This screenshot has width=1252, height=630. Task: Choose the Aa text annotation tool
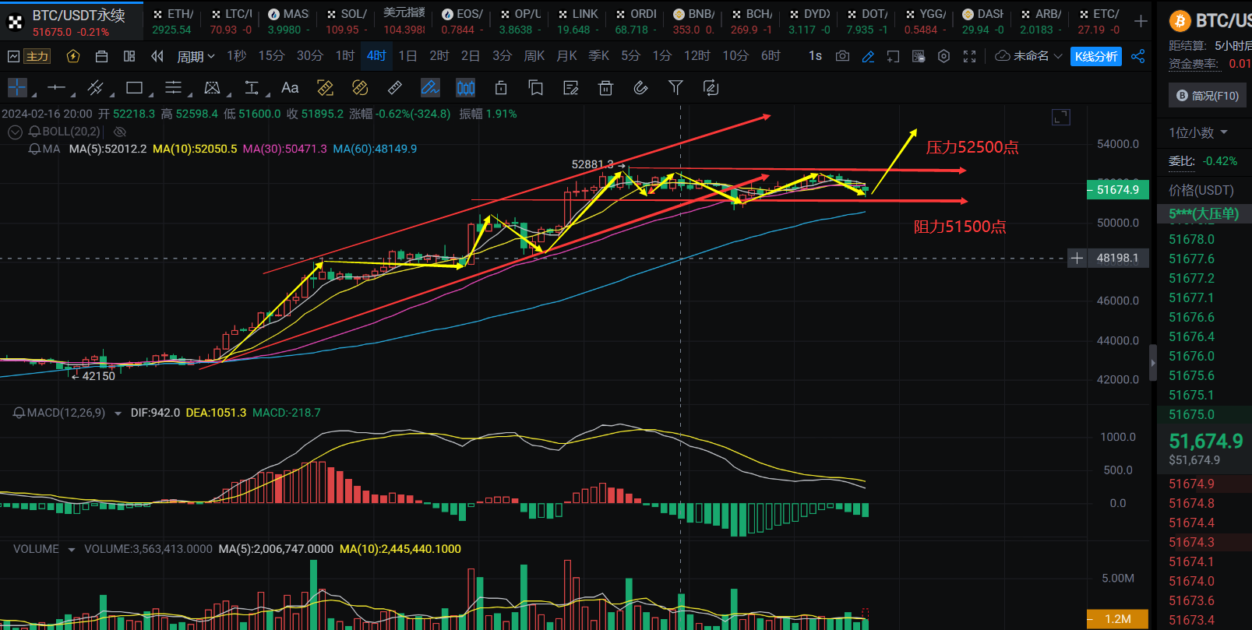click(x=290, y=88)
